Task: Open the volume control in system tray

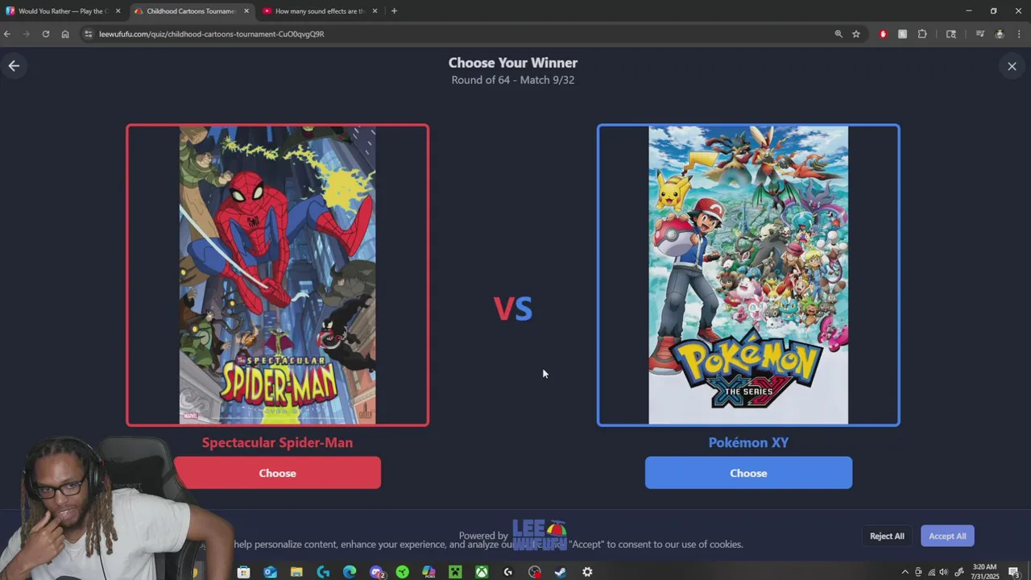Action: pyautogui.click(x=944, y=572)
